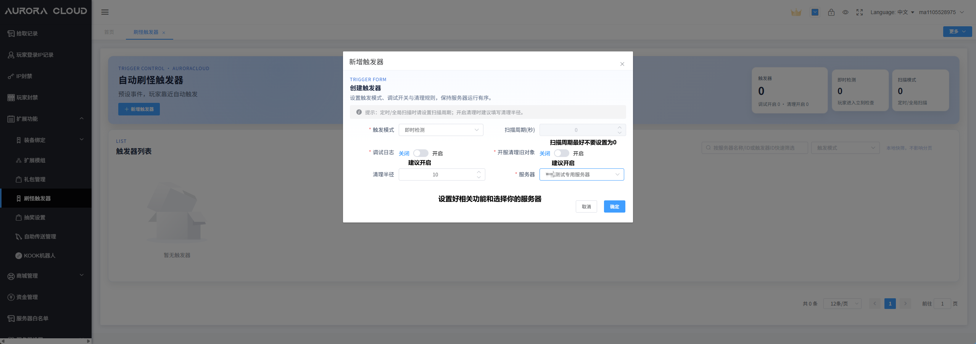The width and height of the screenshot is (976, 344).
Task: Open the Language dropdown
Action: (x=892, y=13)
